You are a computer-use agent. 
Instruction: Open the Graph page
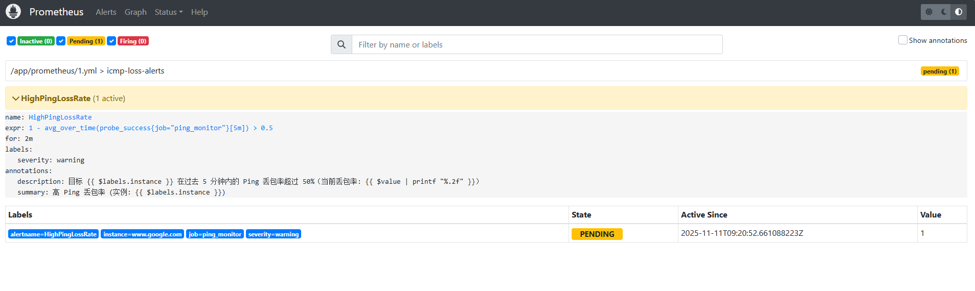(135, 12)
